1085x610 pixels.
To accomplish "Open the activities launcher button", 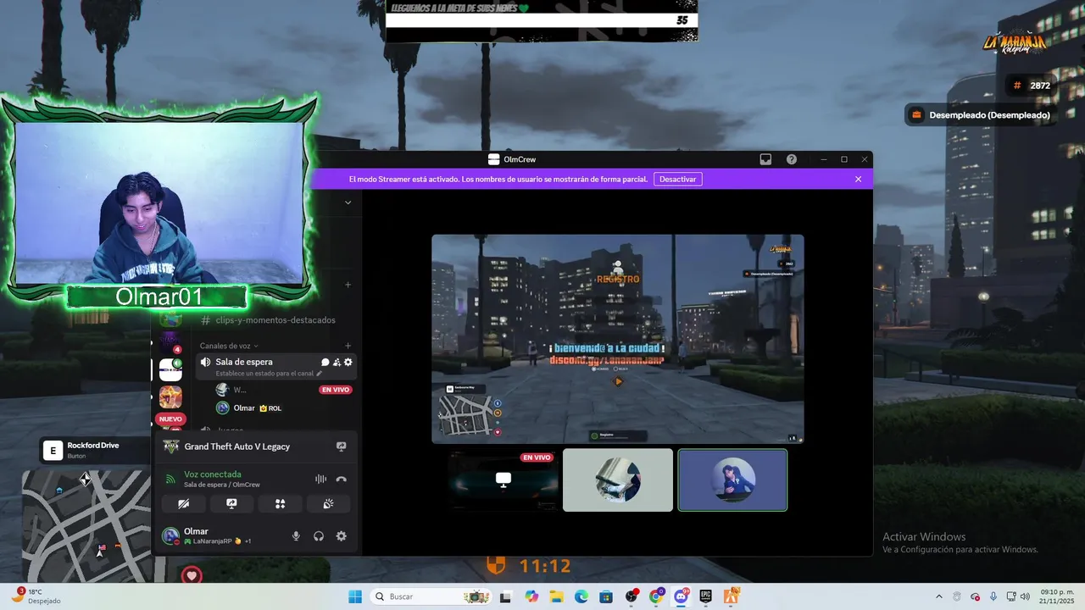I will click(x=280, y=503).
